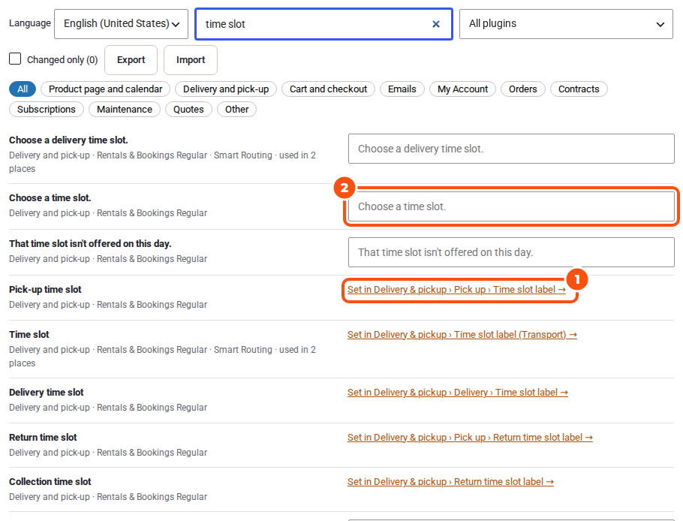Viewport: 683px width, 521px height.
Task: Select the 'Choose a delivery time slot.' string title
Action: tap(68, 140)
